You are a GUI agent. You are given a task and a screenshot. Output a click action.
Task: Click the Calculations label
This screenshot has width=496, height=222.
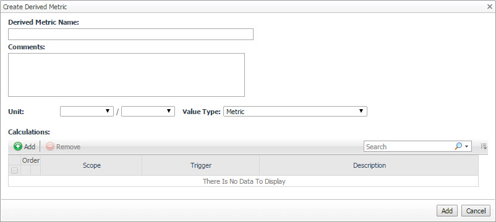[29, 132]
